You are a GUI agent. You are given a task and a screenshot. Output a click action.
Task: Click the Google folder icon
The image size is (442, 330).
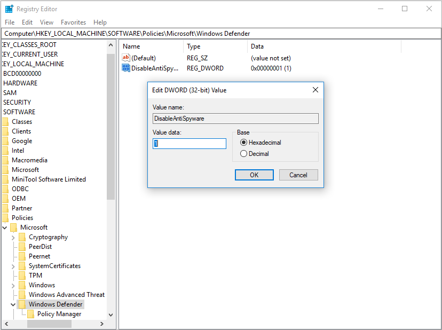click(5, 141)
